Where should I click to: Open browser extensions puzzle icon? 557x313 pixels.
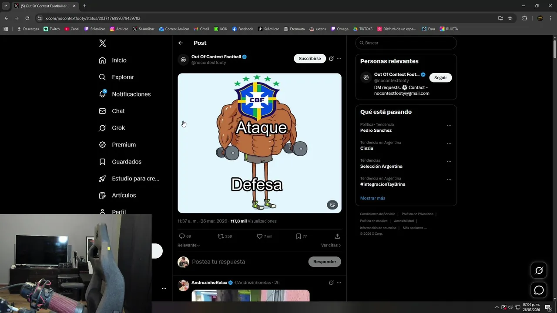tap(524, 18)
